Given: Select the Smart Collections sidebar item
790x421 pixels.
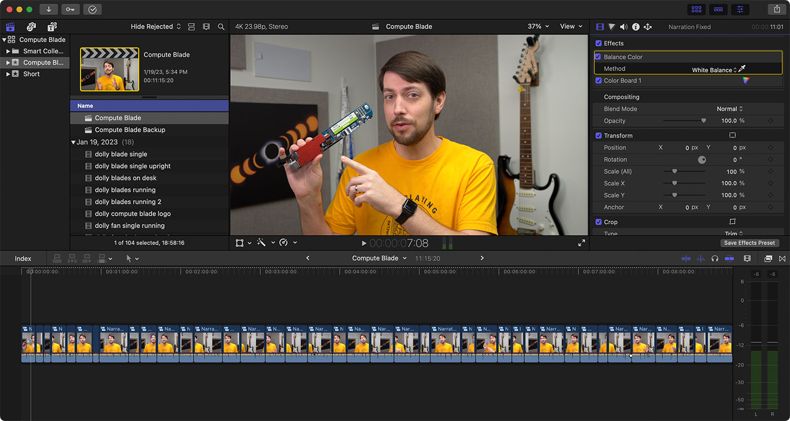Looking at the screenshot, I should (43, 51).
